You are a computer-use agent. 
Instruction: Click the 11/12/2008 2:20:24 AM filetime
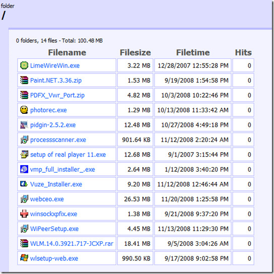point(194,140)
